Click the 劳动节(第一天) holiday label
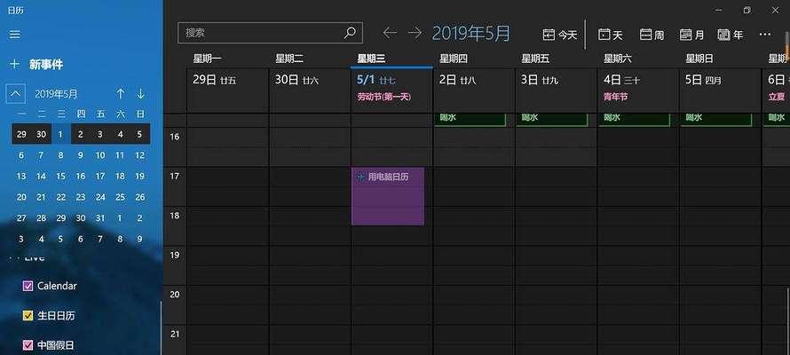Viewport: 790px width, 355px height. pyautogui.click(x=384, y=97)
